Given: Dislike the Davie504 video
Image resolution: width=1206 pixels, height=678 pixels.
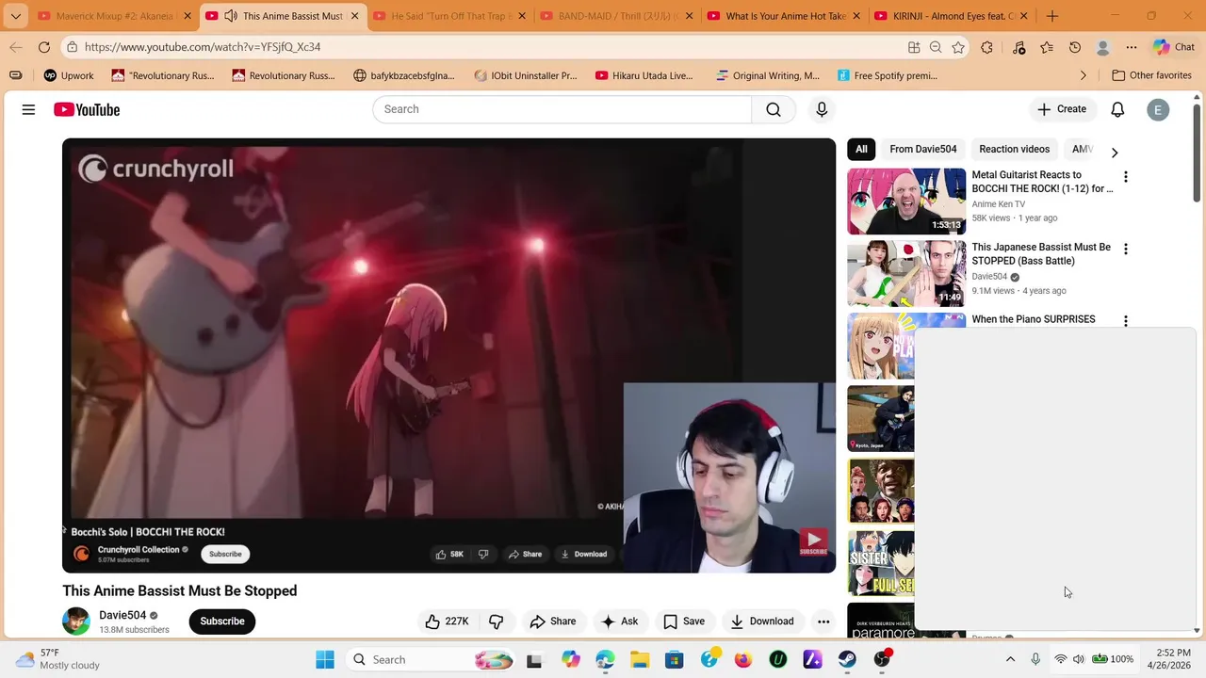Looking at the screenshot, I should click(497, 621).
